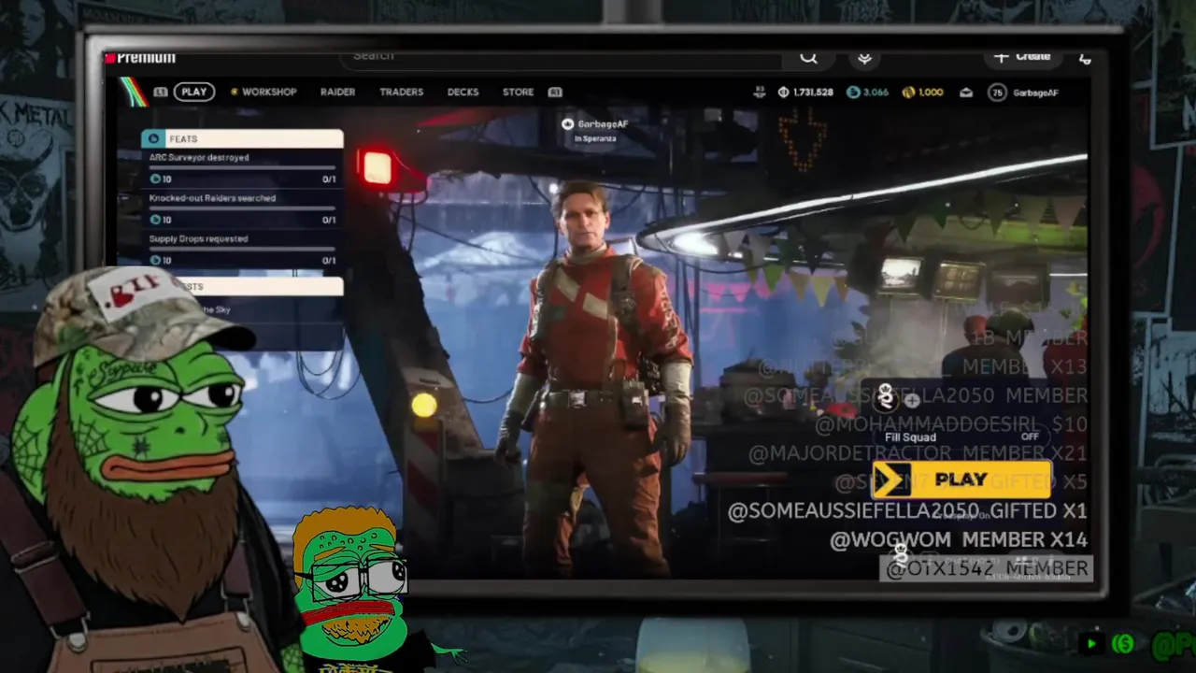Select the Knocked-out Raiders searched feat

point(242,208)
